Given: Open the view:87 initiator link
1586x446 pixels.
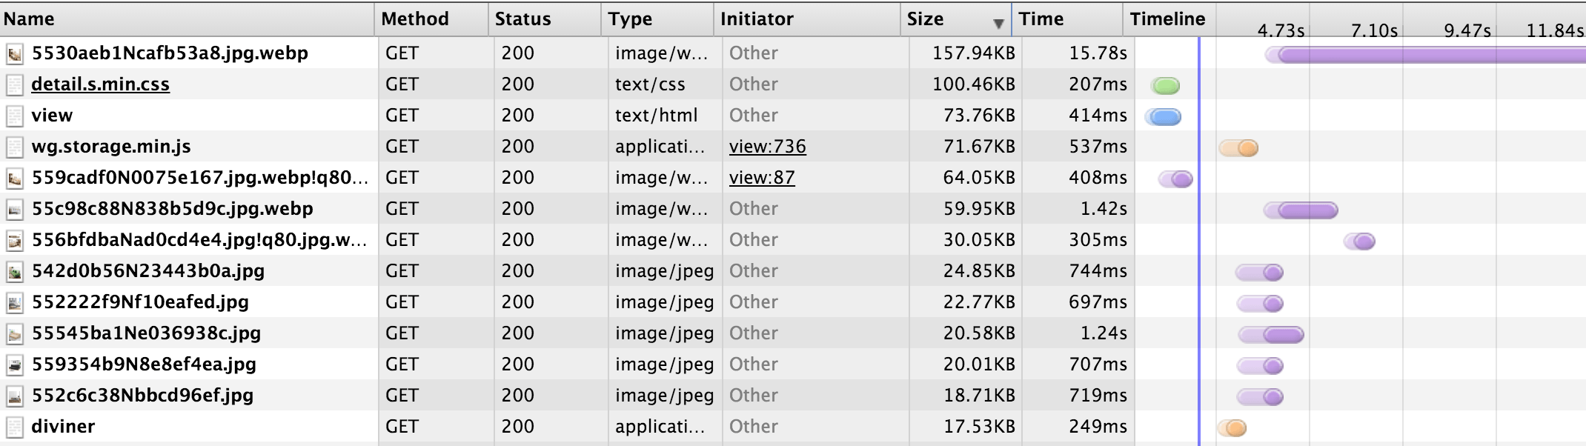Looking at the screenshot, I should pos(762,178).
